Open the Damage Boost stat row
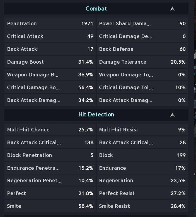This screenshot has width=196, height=217. point(50,62)
